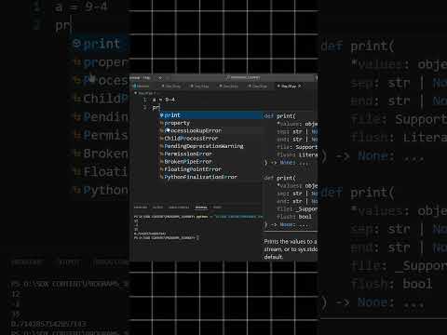Click the class icon beside 'property' suggestion
The height and width of the screenshot is (335, 447).
coord(162,123)
